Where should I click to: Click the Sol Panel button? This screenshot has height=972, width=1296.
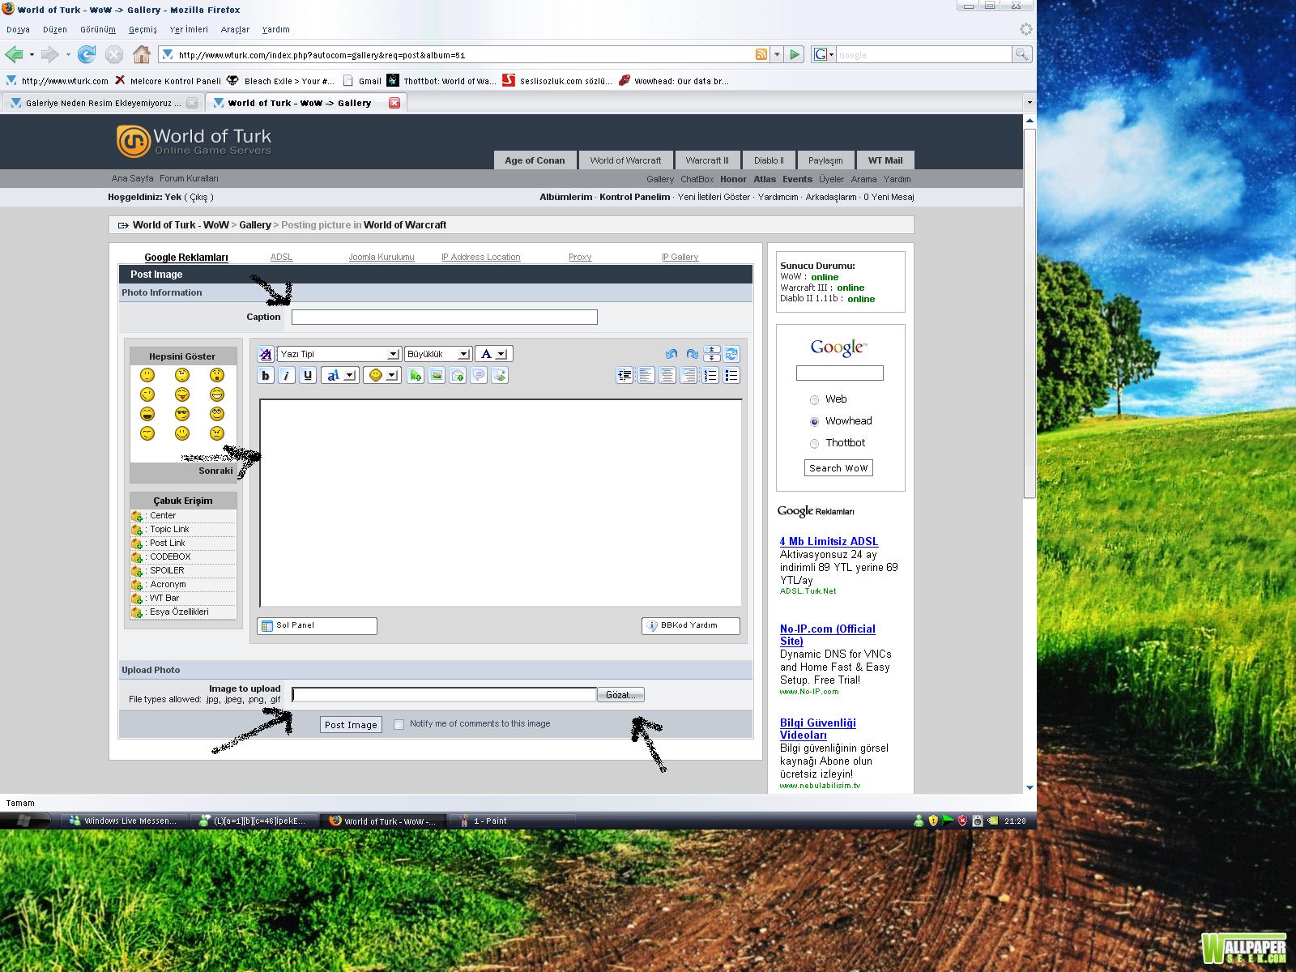(x=317, y=625)
